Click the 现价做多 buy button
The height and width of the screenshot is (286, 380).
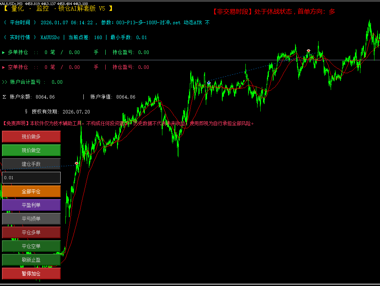pyautogui.click(x=31, y=137)
